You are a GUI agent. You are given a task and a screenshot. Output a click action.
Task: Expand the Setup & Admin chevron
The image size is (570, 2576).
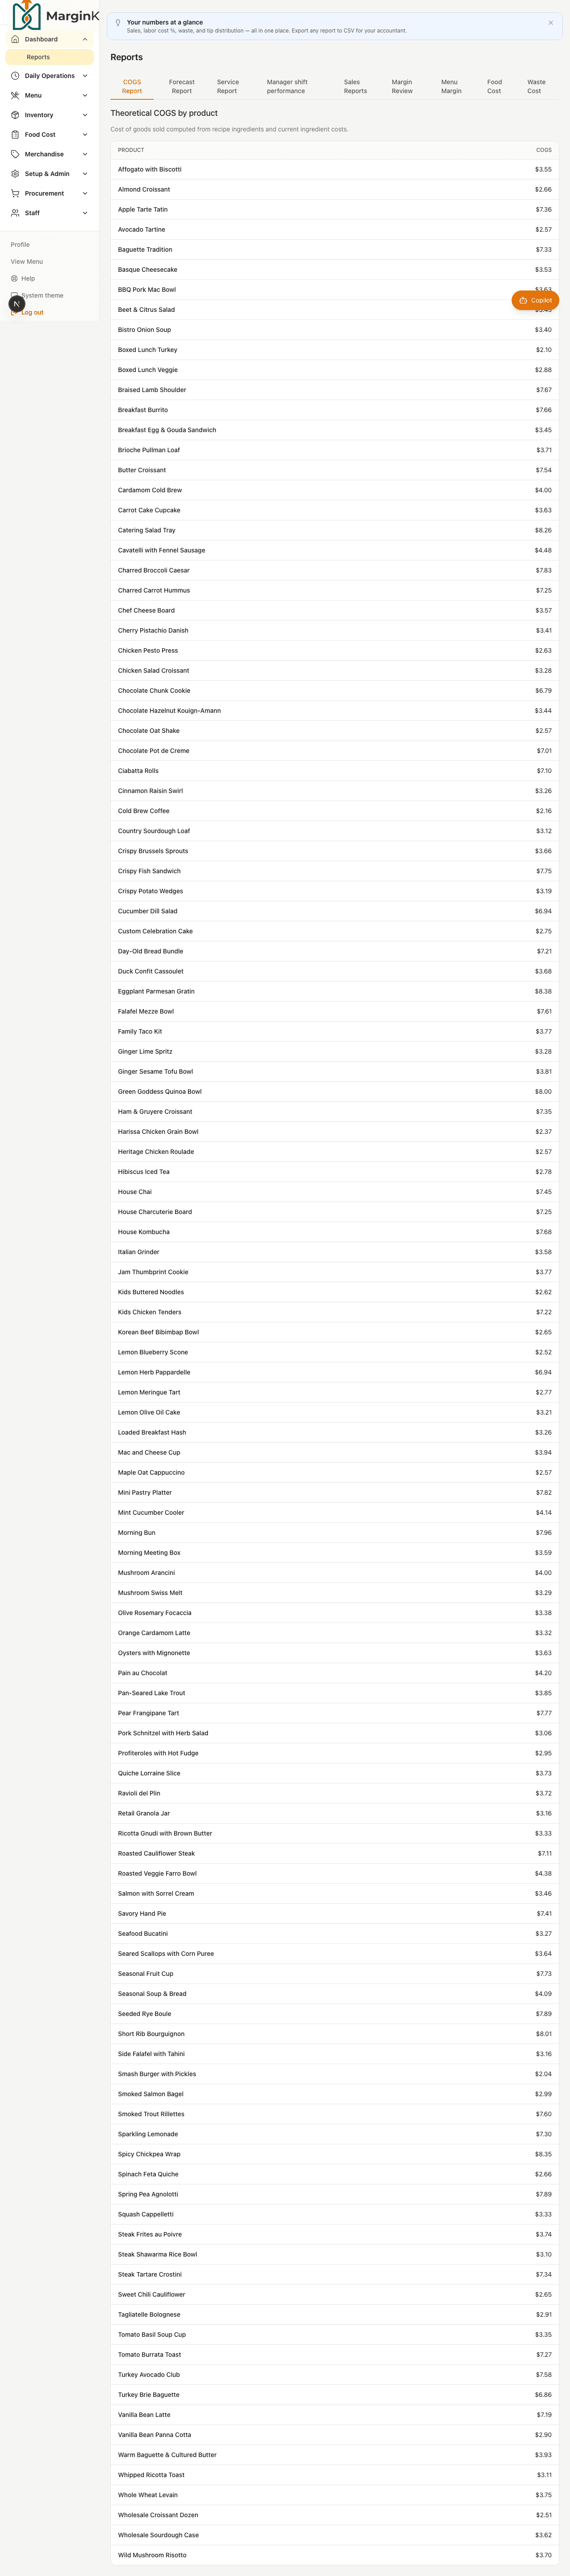[x=85, y=174]
